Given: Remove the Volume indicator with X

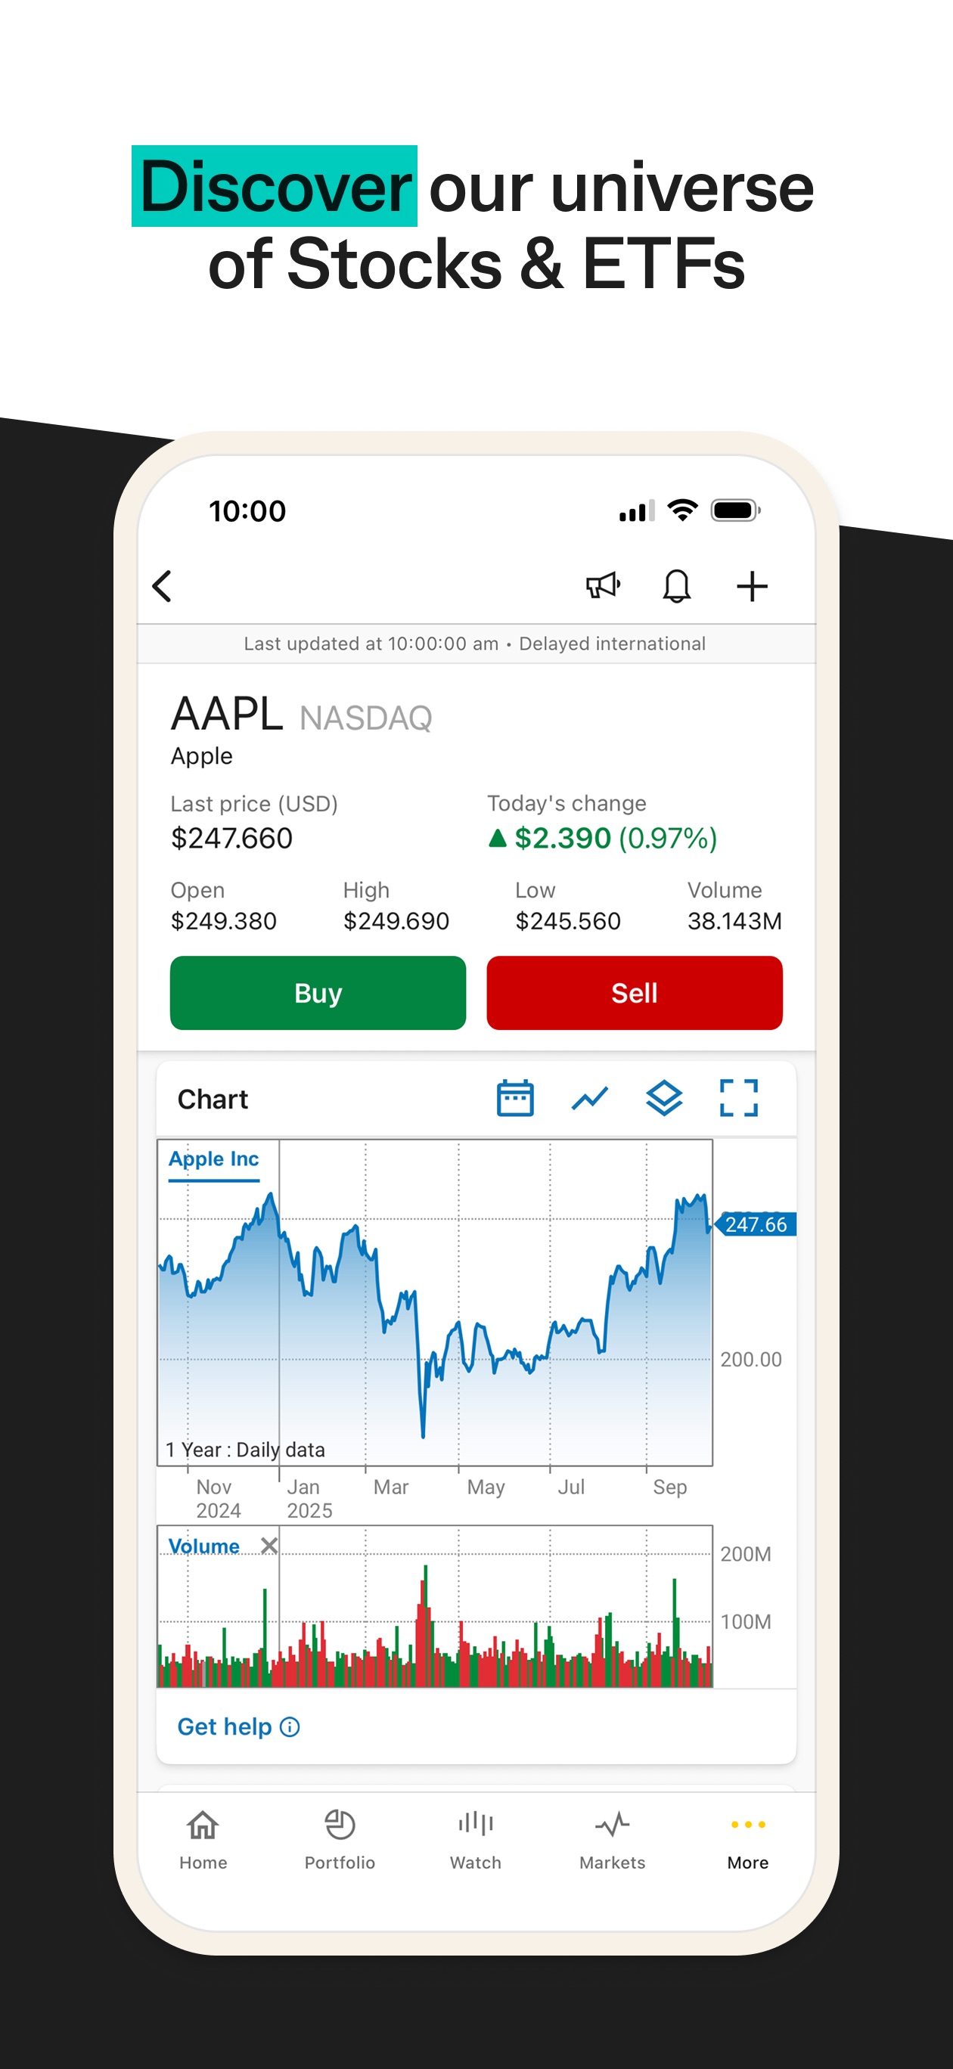Looking at the screenshot, I should 269,1546.
